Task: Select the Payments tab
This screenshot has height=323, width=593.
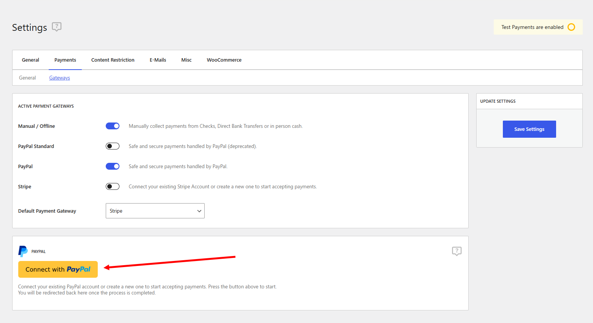Action: (65, 60)
